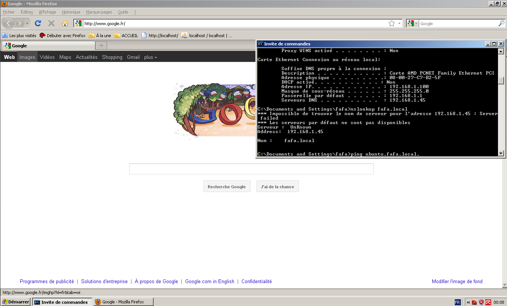Open Gmail link

[133, 57]
